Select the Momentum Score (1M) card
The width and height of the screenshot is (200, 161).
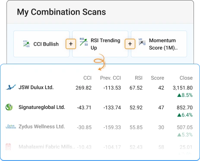[159, 44]
